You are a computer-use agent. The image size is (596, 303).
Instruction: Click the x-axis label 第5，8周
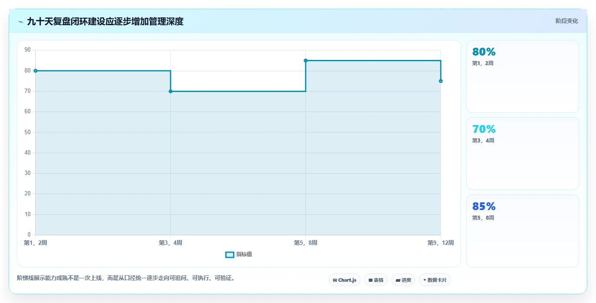(x=306, y=243)
